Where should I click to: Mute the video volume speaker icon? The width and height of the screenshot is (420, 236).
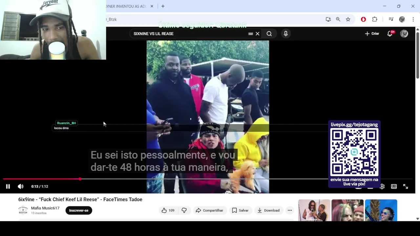[21, 187]
